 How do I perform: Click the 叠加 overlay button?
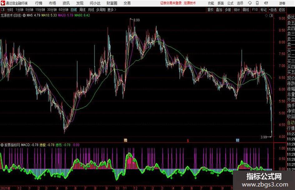(x=219, y=10)
